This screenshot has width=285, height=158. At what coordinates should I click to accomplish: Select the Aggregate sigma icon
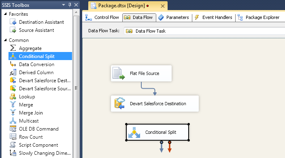[x=13, y=48]
